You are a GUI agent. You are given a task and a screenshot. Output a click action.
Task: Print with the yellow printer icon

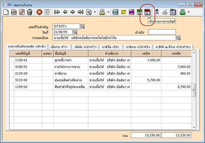coord(102,12)
